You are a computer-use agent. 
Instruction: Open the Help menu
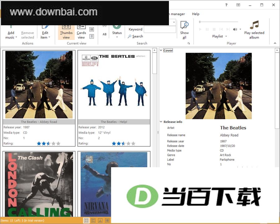(x=196, y=14)
